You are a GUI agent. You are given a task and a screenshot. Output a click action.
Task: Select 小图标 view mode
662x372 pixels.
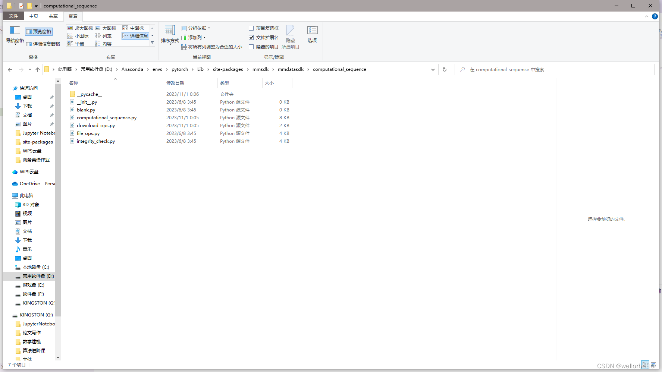tap(78, 35)
